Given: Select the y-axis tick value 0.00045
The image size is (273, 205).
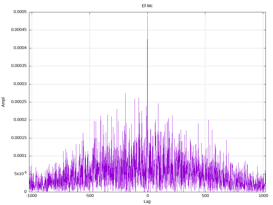Looking at the screenshot, I should click(x=19, y=30).
